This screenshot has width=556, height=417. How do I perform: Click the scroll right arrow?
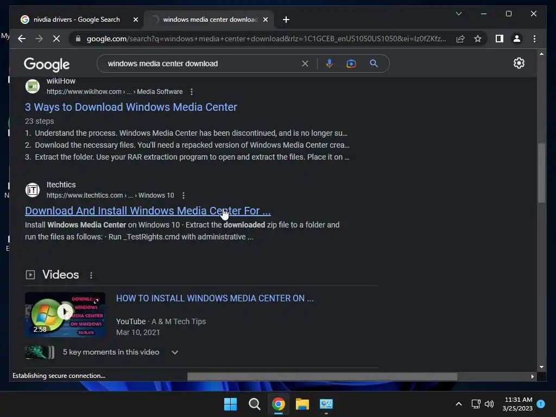532,377
